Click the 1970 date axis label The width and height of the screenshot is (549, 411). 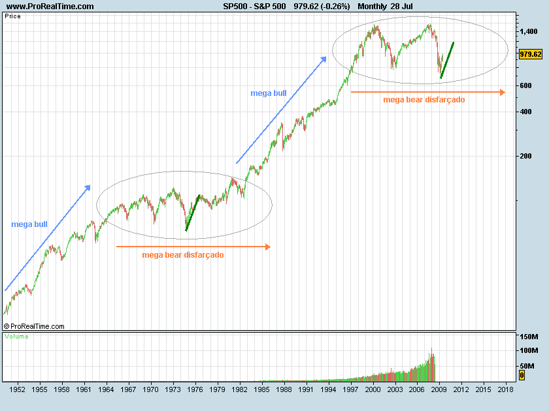coord(150,389)
